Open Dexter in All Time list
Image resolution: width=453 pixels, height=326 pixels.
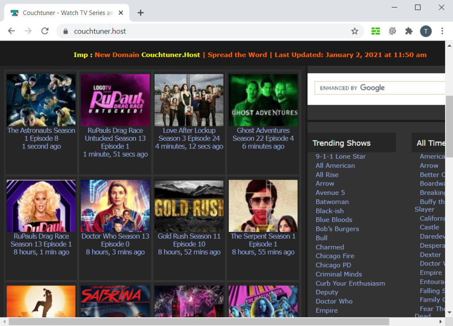pyautogui.click(x=430, y=255)
